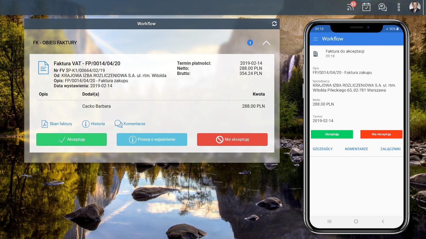The height and width of the screenshot is (239, 426).
Task: Click the Faktura do akceptacji heading on the phone
Action: pyautogui.click(x=345, y=51)
